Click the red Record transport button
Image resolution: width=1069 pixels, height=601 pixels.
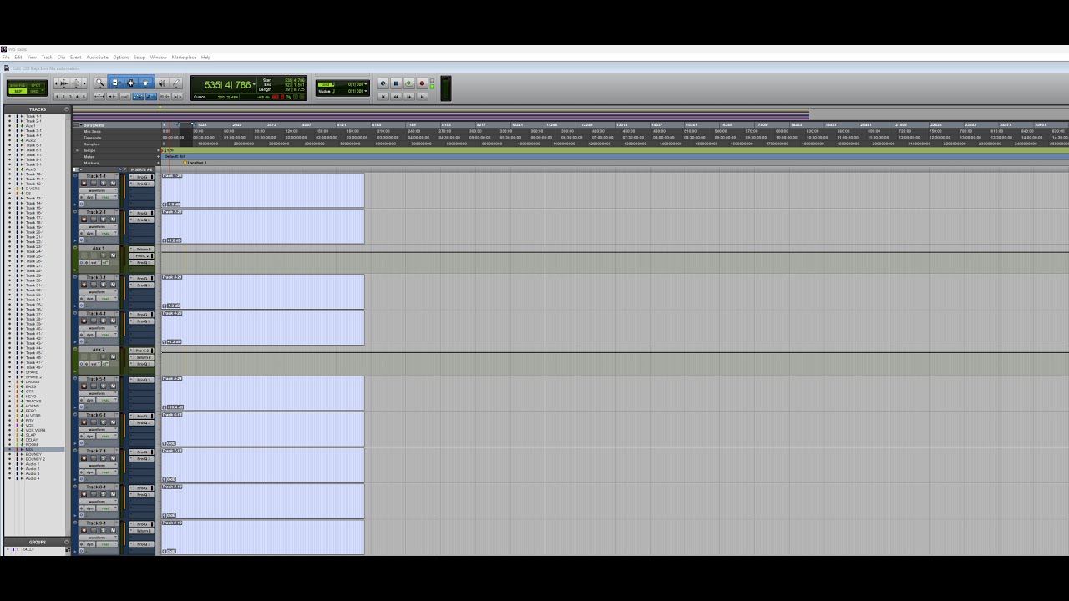422,83
